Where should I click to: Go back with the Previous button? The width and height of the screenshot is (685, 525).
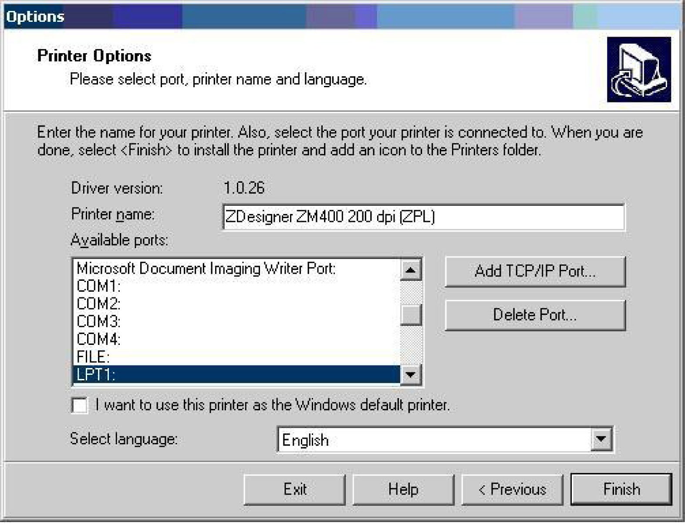(x=512, y=489)
